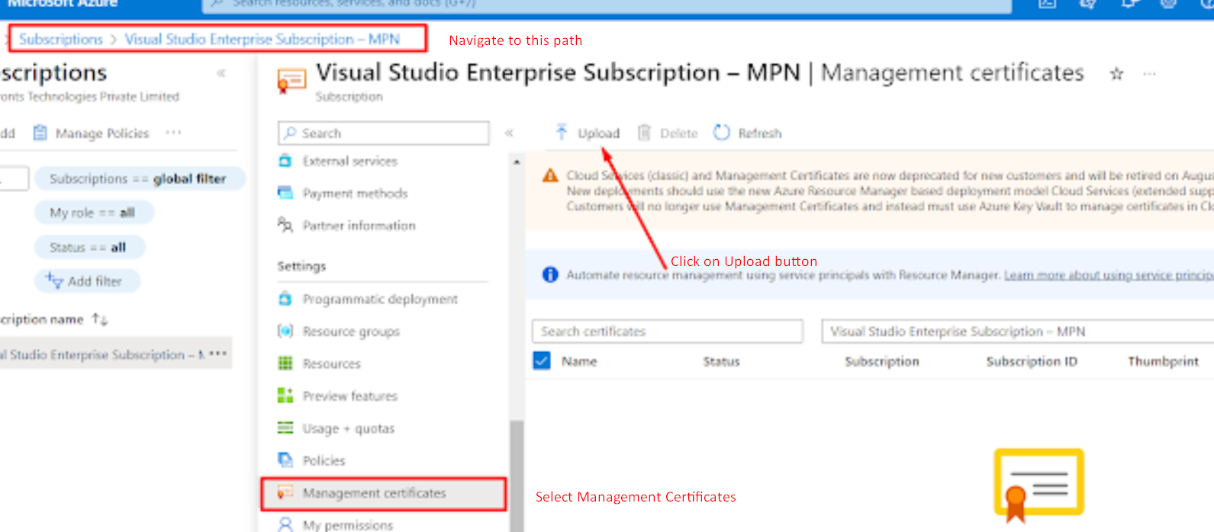Open the subscription filter dropdown
The image size is (1214, 532).
(1018, 332)
